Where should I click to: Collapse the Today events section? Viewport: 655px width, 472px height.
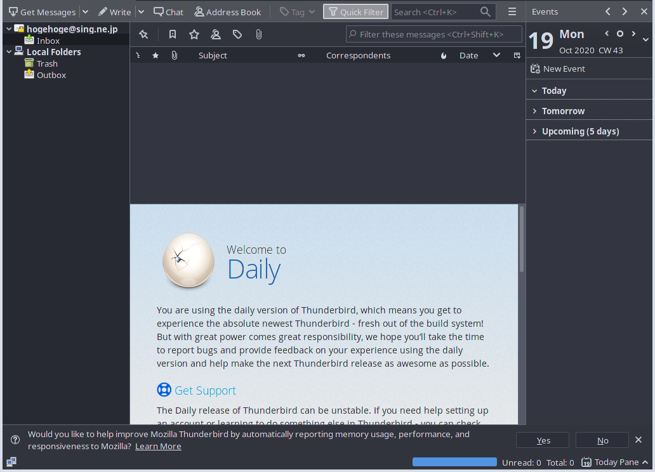point(534,91)
